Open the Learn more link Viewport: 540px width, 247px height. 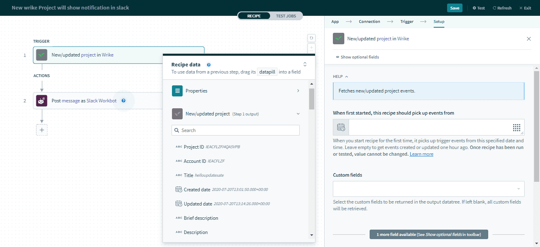421,154
